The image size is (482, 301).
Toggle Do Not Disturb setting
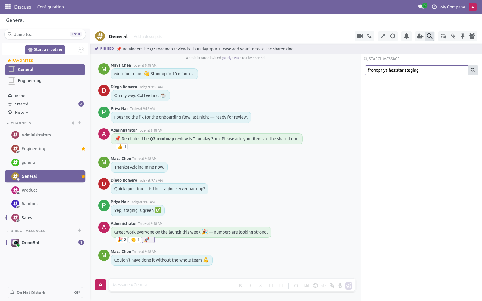point(45,293)
